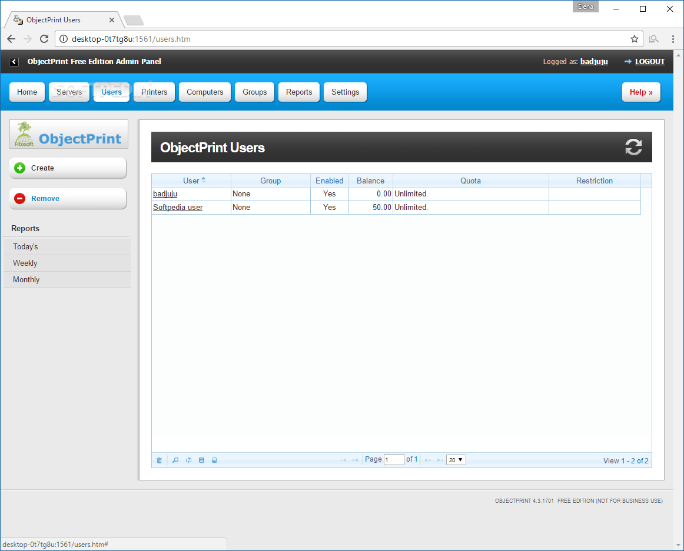Click the Help » button
Viewport: 684px width, 551px height.
641,92
